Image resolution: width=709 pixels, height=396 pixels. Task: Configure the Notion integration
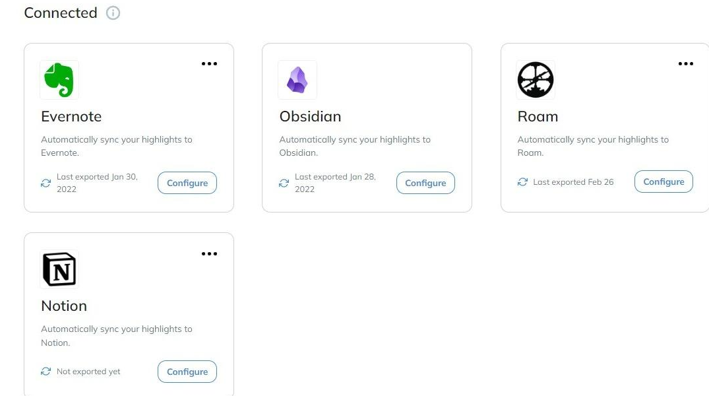[x=187, y=372]
